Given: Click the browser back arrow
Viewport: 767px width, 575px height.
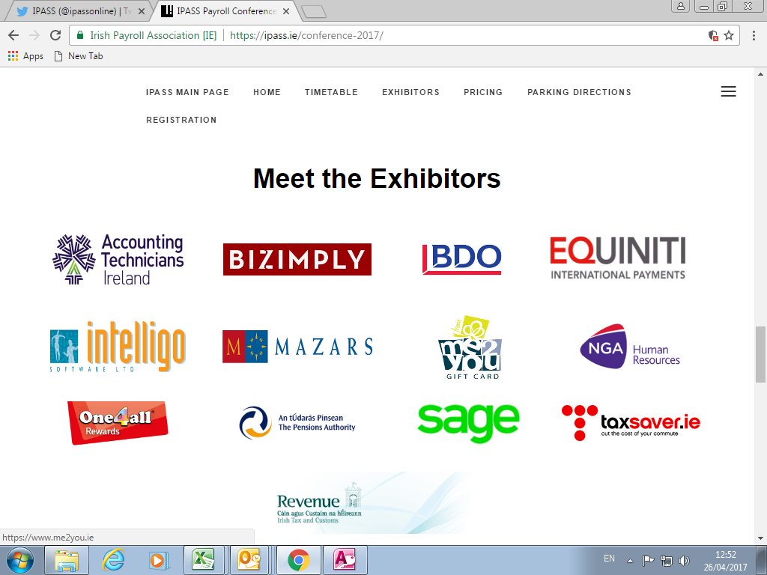Looking at the screenshot, I should click(13, 35).
